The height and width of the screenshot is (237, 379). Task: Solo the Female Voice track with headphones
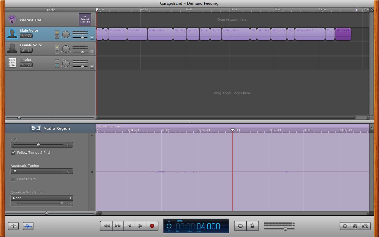pos(29,50)
